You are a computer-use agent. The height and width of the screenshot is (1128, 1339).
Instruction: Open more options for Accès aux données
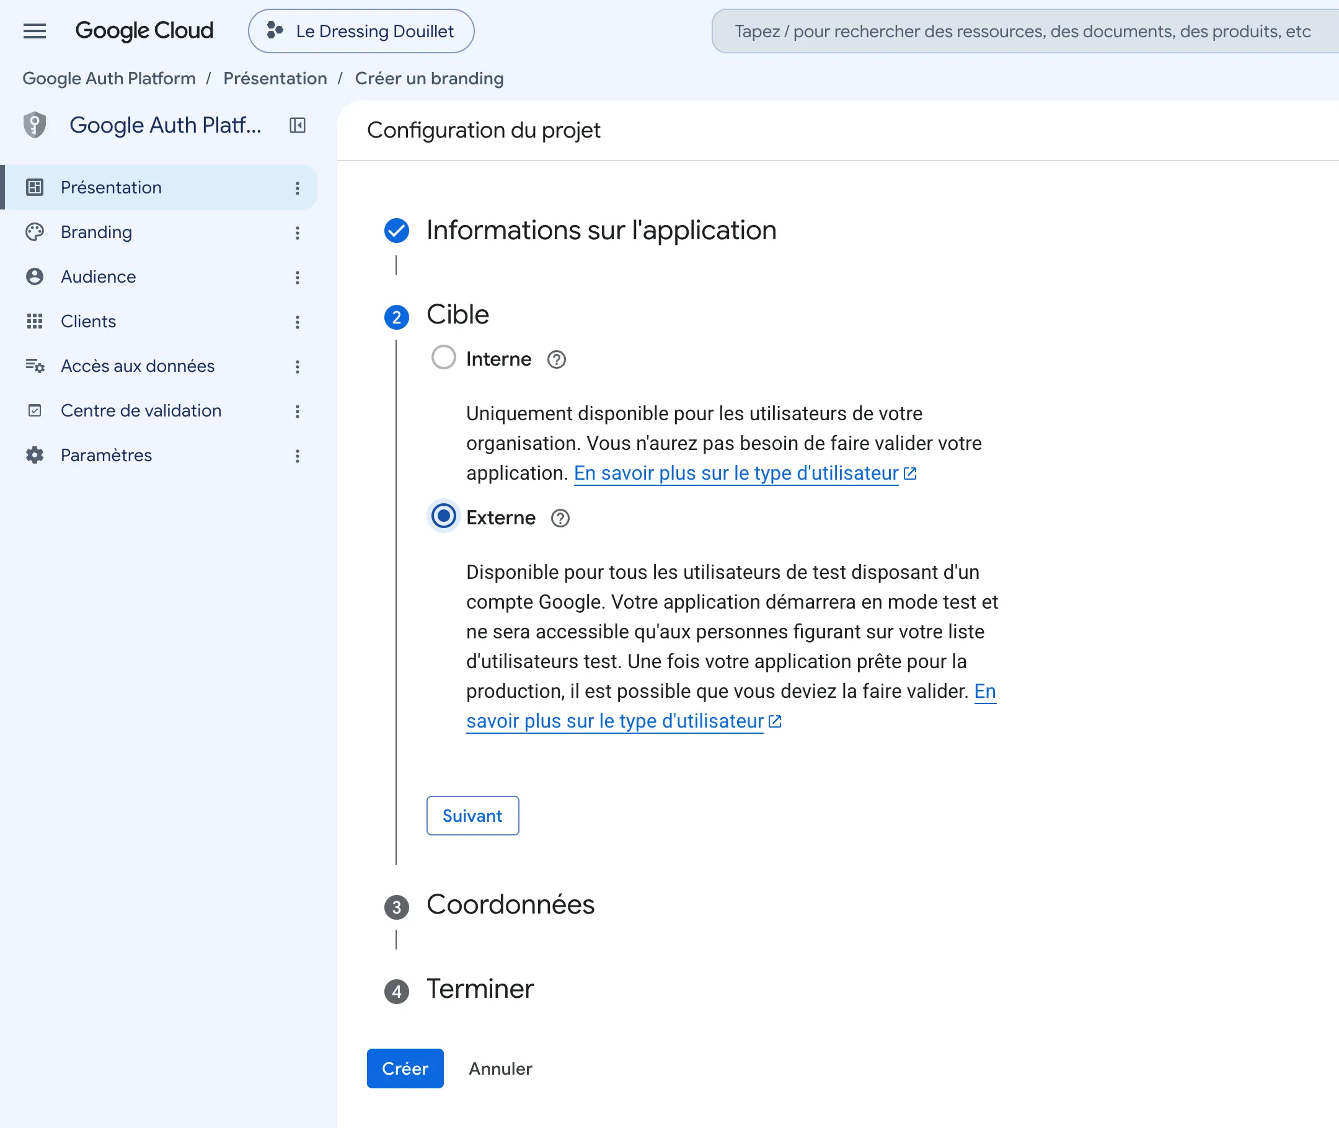(x=298, y=366)
